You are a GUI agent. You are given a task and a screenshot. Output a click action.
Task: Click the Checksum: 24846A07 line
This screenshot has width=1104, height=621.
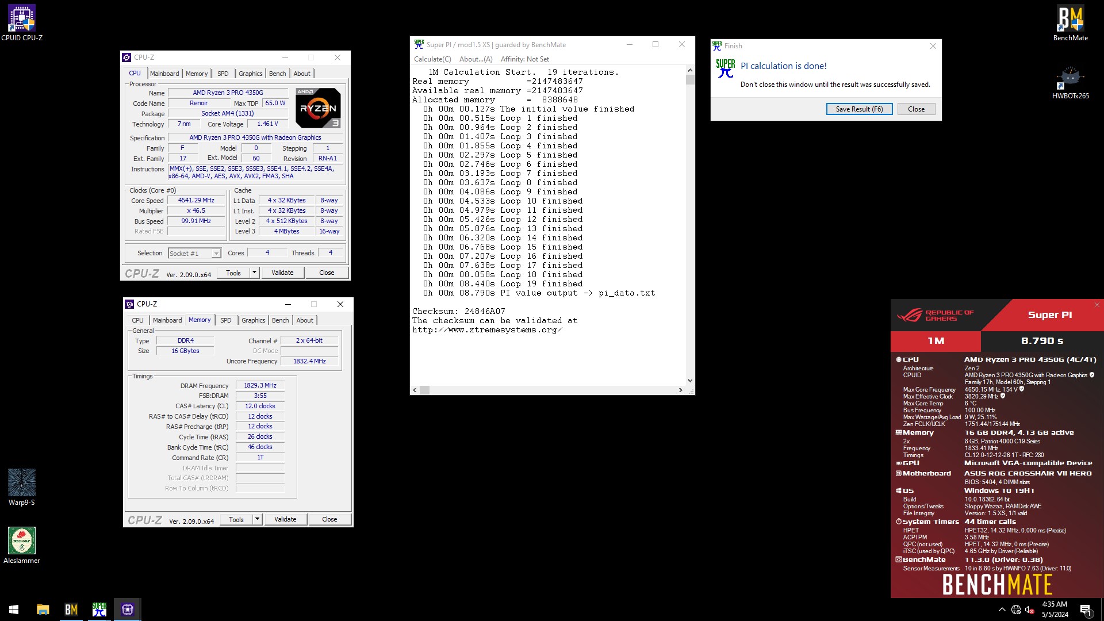459,311
